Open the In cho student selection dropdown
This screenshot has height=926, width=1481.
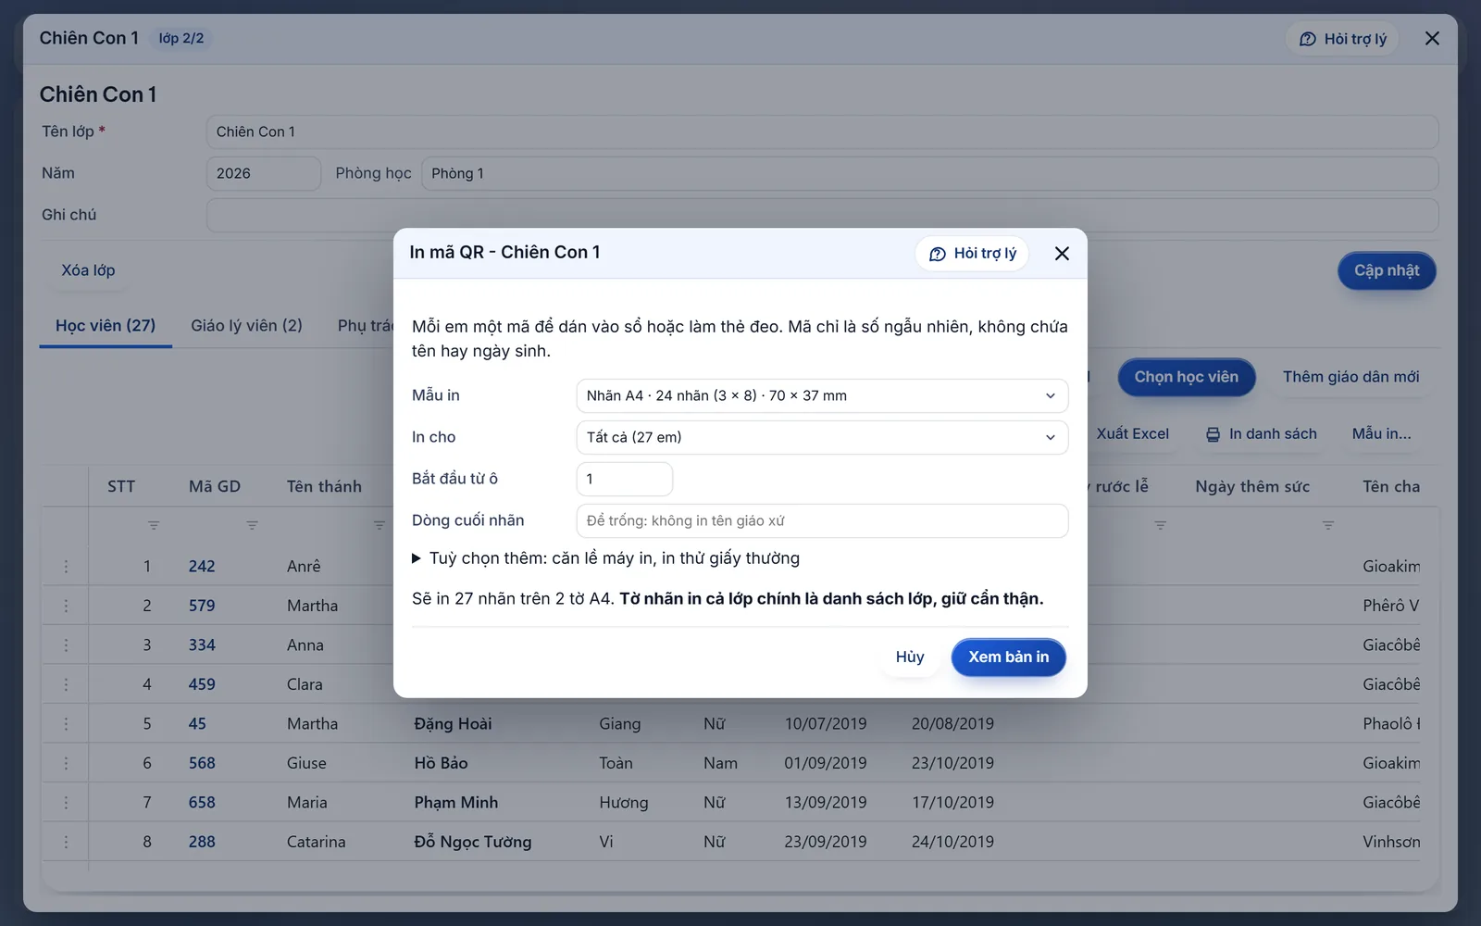[822, 437]
